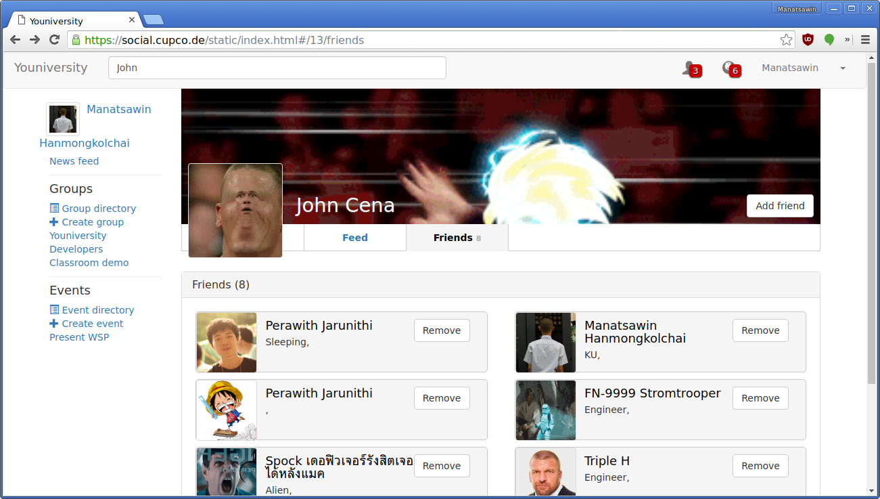Go back with browser back arrow
The image size is (880, 499).
click(x=15, y=40)
